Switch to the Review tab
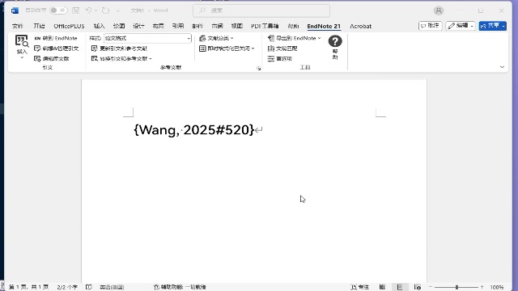Image resolution: width=518 pixels, height=291 pixels. pos(217,26)
